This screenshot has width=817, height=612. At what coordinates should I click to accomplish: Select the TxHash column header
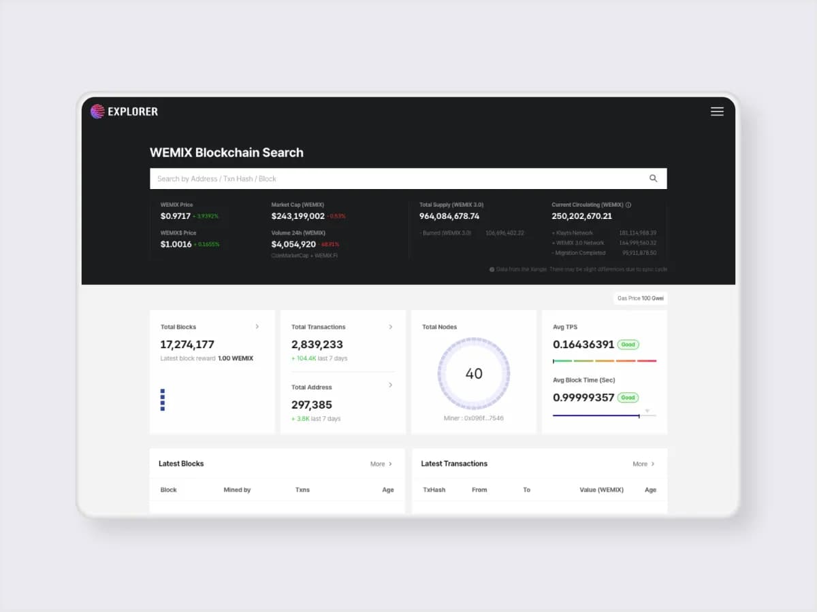434,490
